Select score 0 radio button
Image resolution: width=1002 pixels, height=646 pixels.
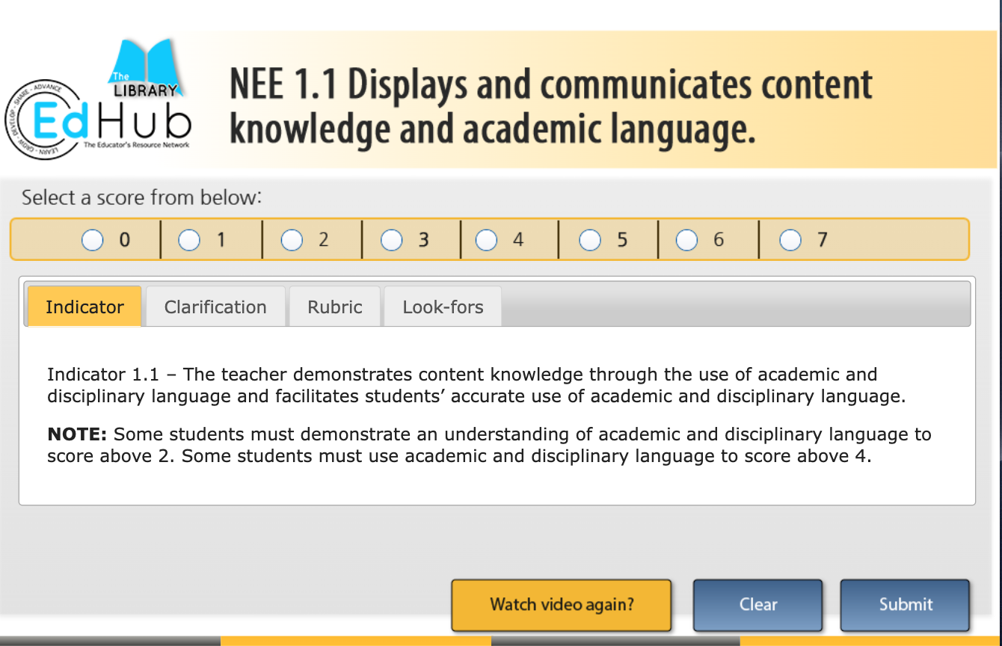(93, 240)
